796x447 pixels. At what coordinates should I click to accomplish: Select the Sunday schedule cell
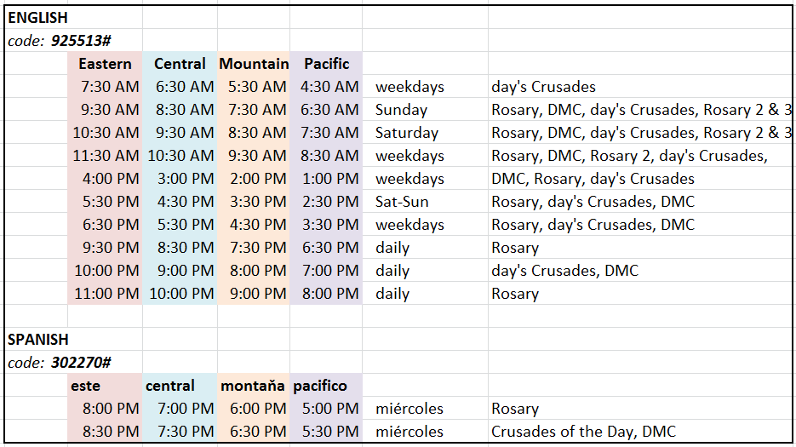tap(401, 110)
